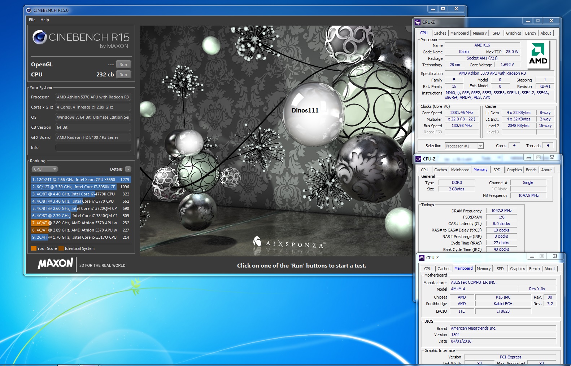The image size is (571, 366).
Task: Select ranking row Intel Core i7-3840QM
Action: click(x=81, y=216)
